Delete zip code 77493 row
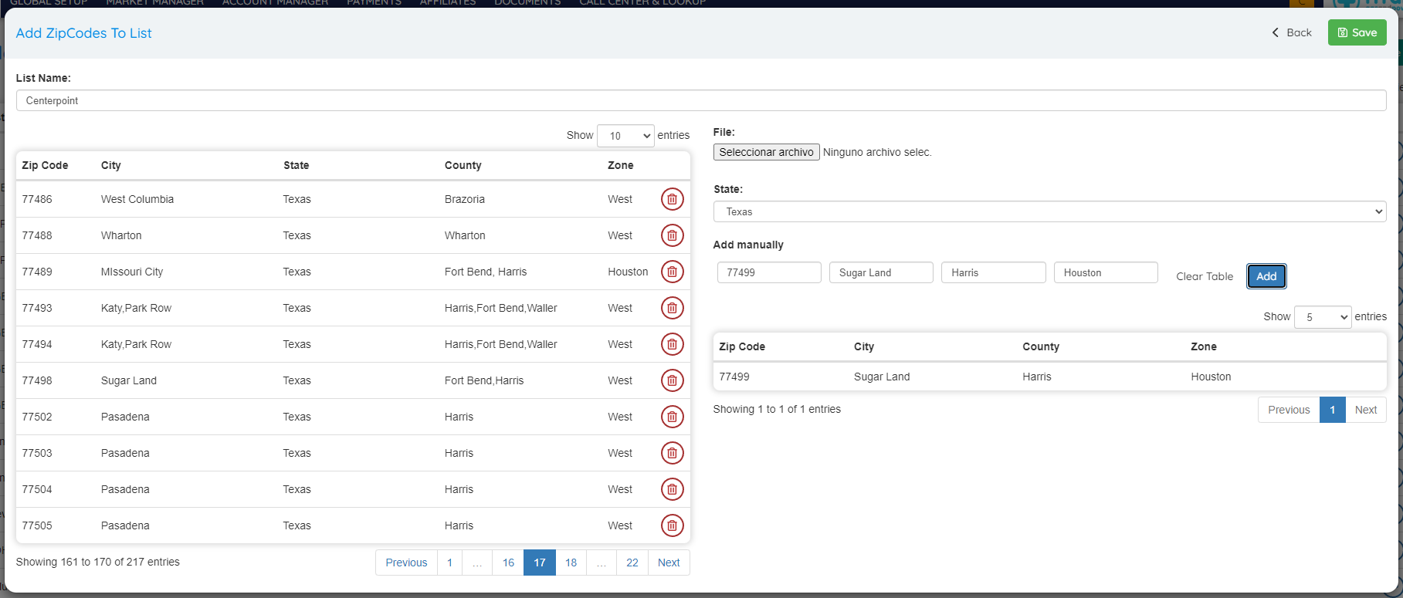The width and height of the screenshot is (1403, 598). pyautogui.click(x=672, y=308)
